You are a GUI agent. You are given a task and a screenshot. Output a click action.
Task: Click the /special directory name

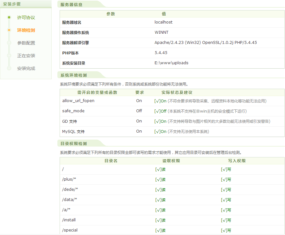[70, 230]
